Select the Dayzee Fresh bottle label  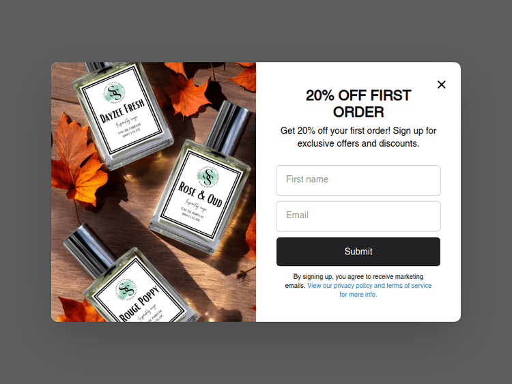(x=122, y=110)
